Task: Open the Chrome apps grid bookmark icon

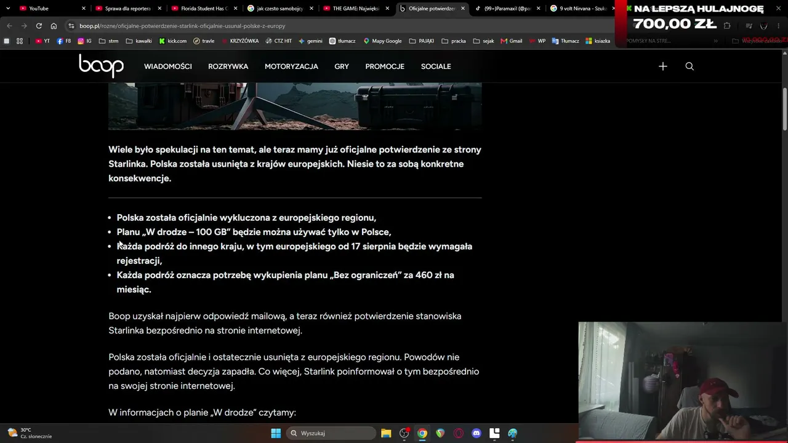Action: 20,41
